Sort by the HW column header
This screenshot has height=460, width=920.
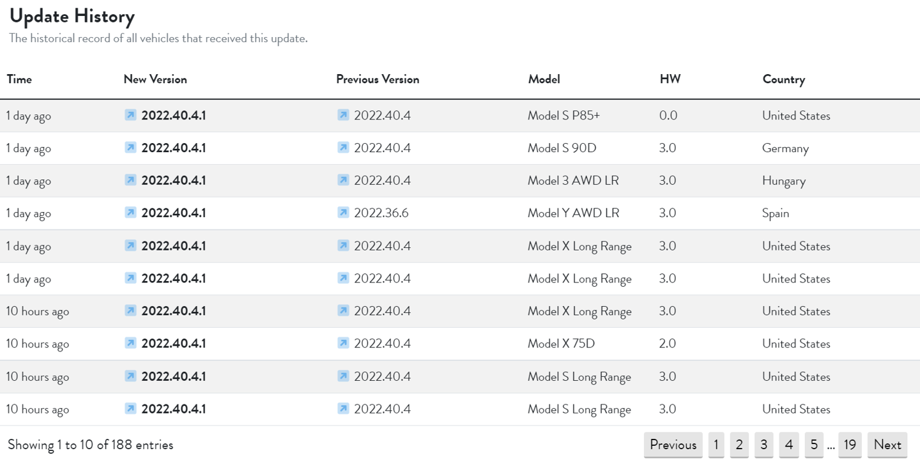(x=670, y=79)
